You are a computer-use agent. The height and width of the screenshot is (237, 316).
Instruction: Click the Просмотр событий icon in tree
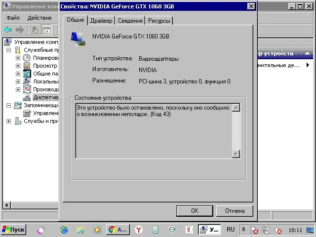tap(27, 66)
